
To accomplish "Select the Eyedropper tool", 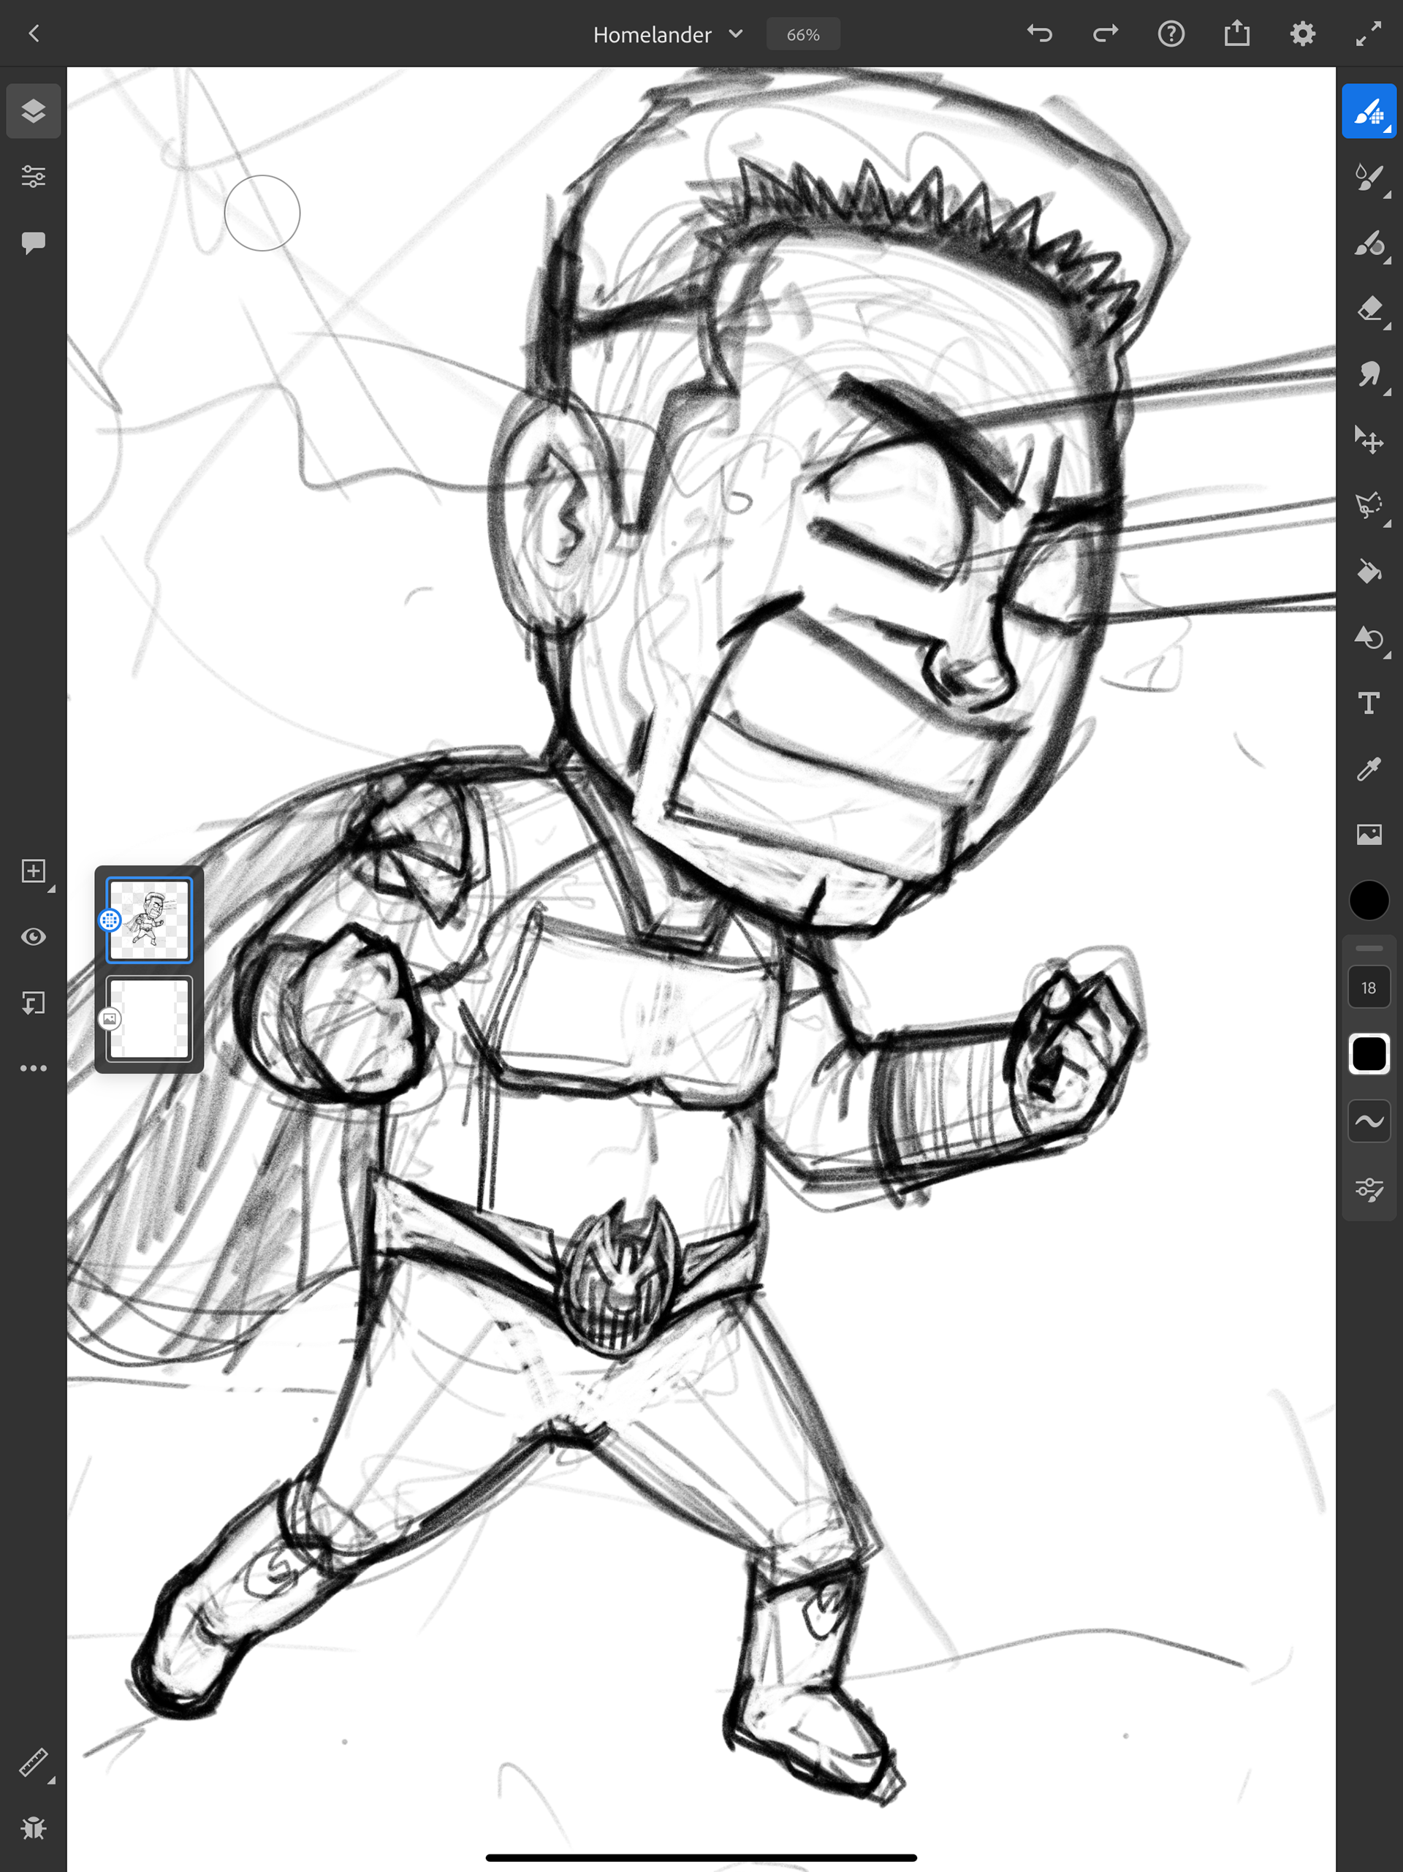I will (1369, 768).
